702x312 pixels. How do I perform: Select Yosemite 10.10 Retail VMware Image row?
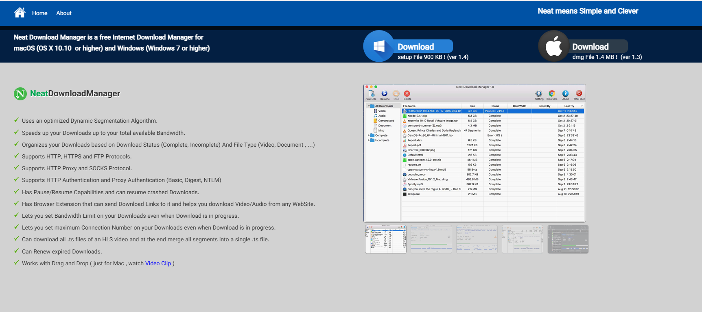493,121
